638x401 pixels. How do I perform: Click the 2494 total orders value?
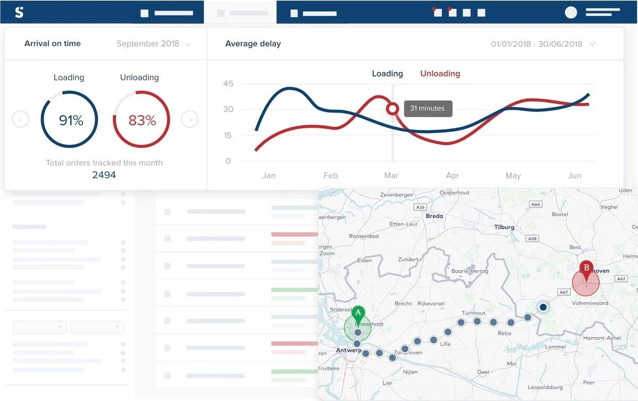pos(104,175)
